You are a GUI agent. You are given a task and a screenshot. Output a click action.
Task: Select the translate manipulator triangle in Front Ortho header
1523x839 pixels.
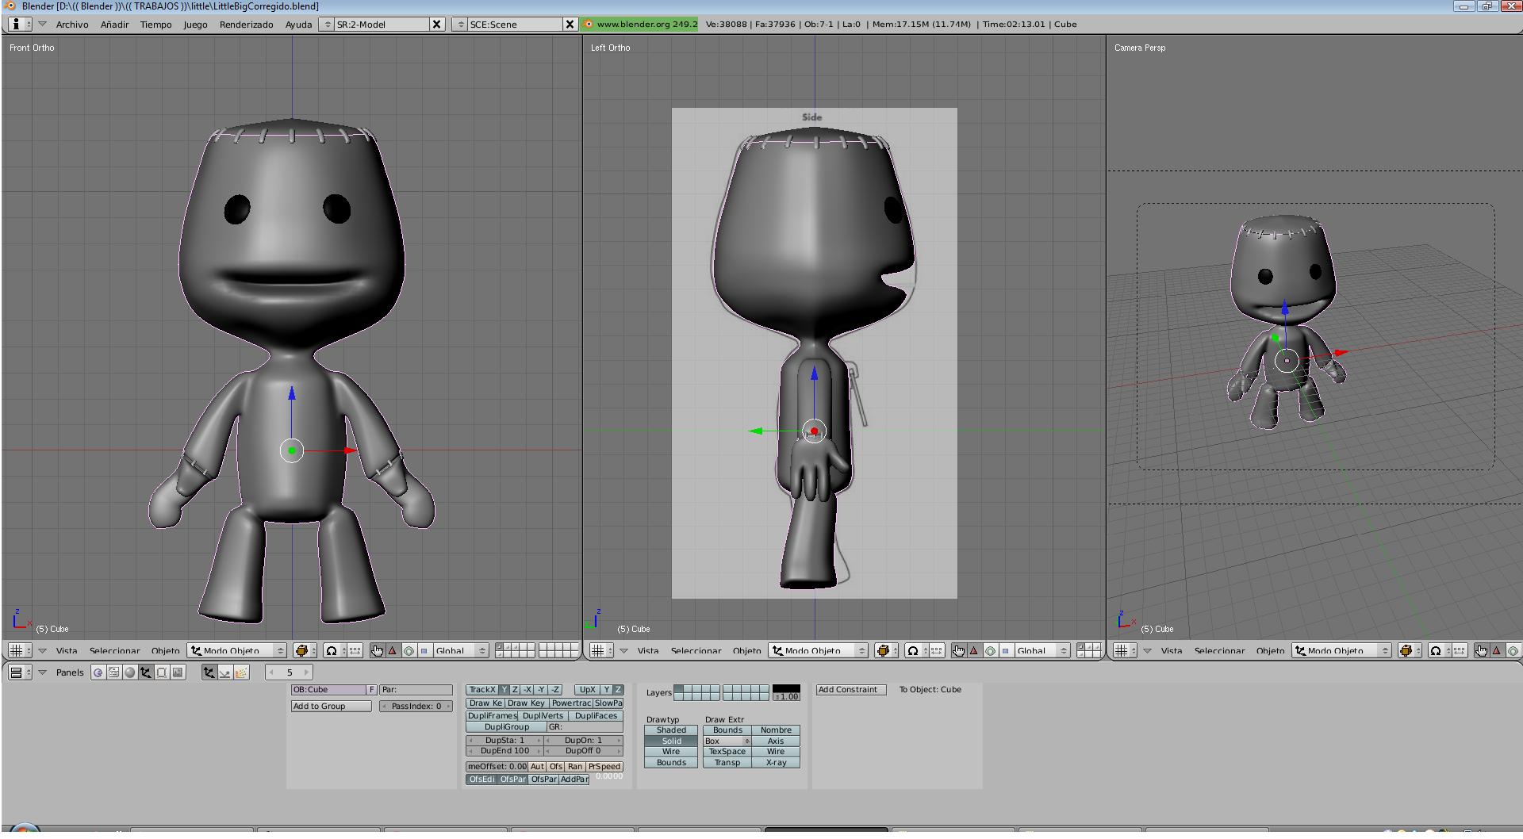[392, 650]
